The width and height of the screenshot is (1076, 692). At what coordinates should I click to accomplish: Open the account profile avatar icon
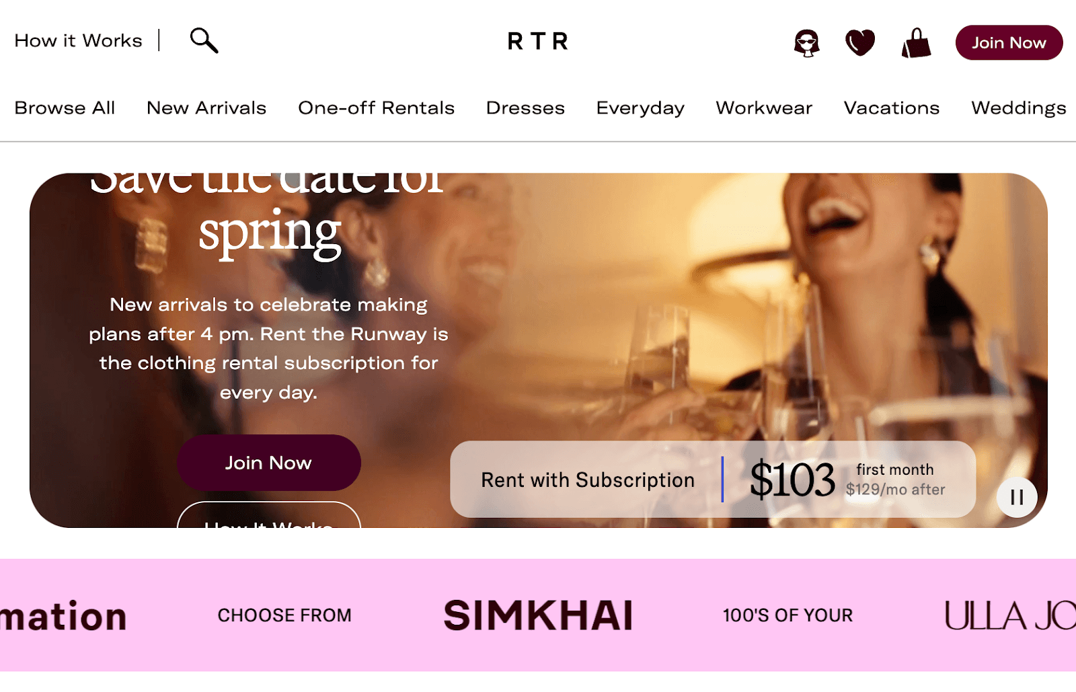click(x=806, y=43)
